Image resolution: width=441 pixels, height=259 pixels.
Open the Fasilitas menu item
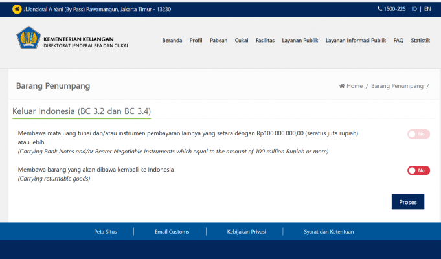coord(265,40)
